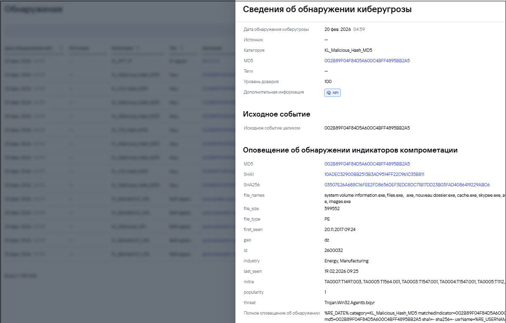Click the Исходное событие section heading
Image resolution: width=506 pixels, height=323 pixels.
[277, 114]
